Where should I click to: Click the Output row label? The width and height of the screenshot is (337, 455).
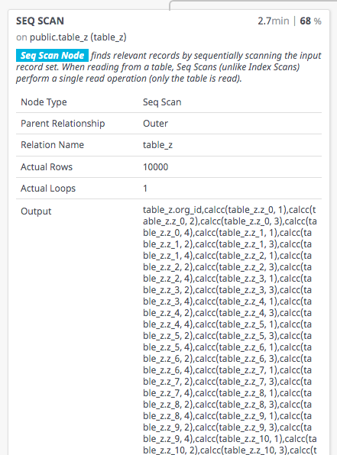(36, 211)
